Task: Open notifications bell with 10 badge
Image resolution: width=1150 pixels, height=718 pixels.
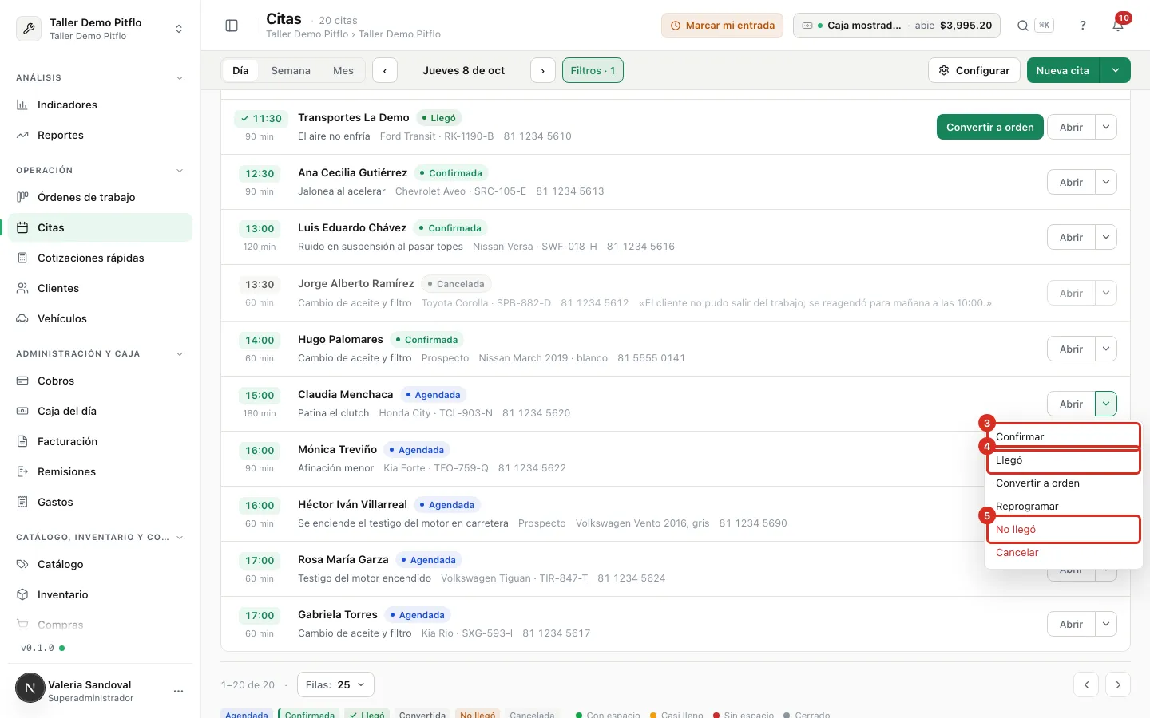Action: point(1118,26)
